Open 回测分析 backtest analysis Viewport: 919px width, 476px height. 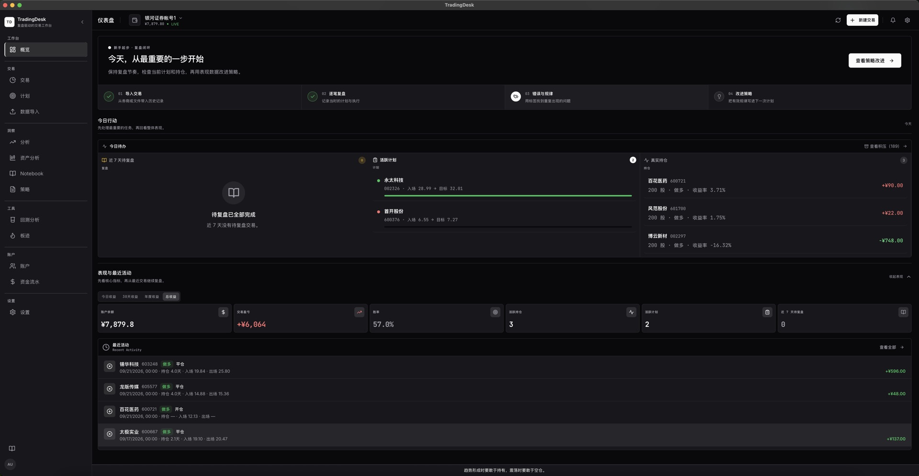click(x=46, y=220)
